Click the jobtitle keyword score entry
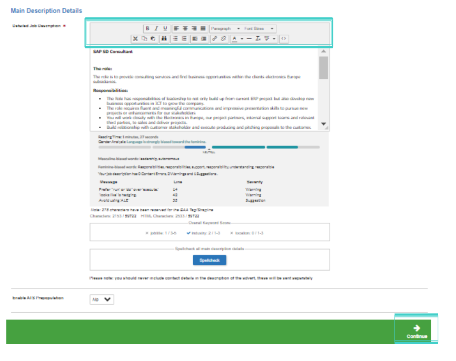The image size is (456, 361). pyautogui.click(x=161, y=233)
